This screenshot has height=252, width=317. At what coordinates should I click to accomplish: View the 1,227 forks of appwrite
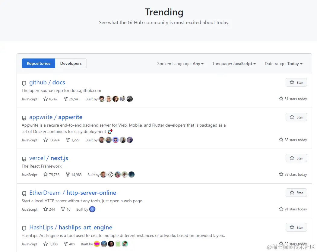point(73,140)
